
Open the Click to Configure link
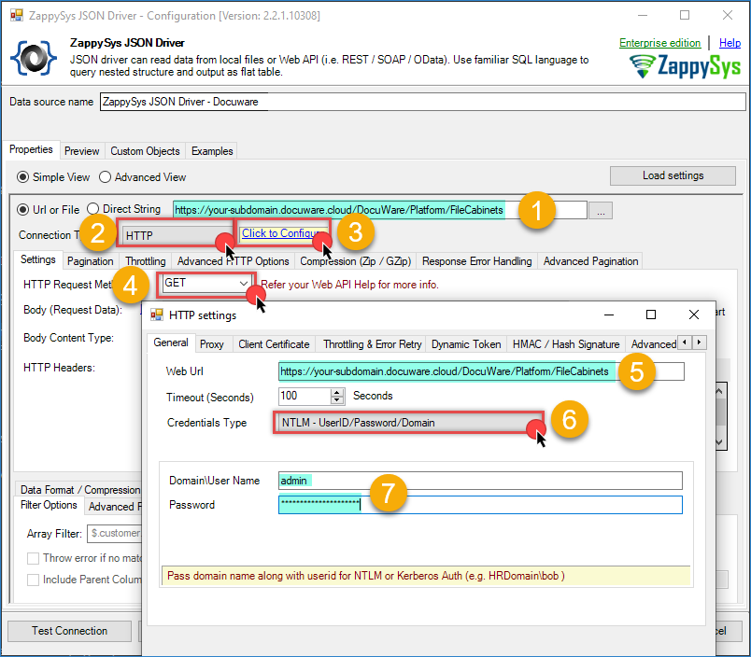pyautogui.click(x=283, y=233)
